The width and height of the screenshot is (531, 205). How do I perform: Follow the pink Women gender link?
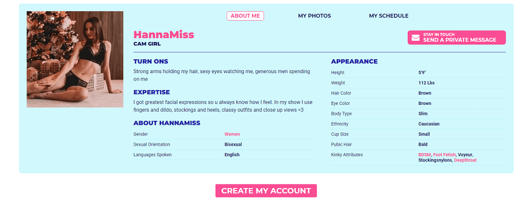coord(232,134)
